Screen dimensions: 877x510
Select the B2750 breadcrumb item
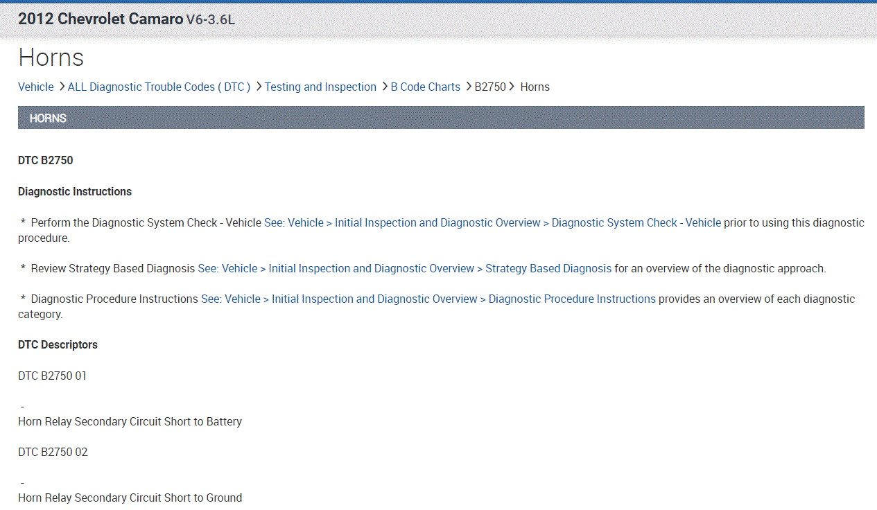tap(490, 87)
